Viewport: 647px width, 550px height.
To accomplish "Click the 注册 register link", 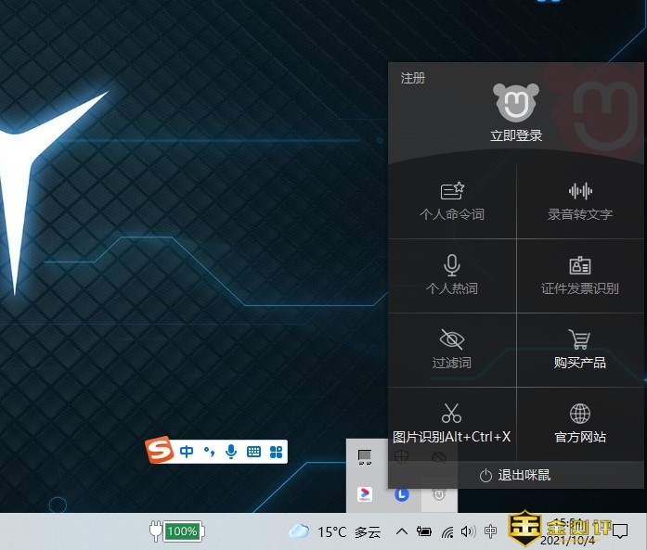I will coord(413,79).
